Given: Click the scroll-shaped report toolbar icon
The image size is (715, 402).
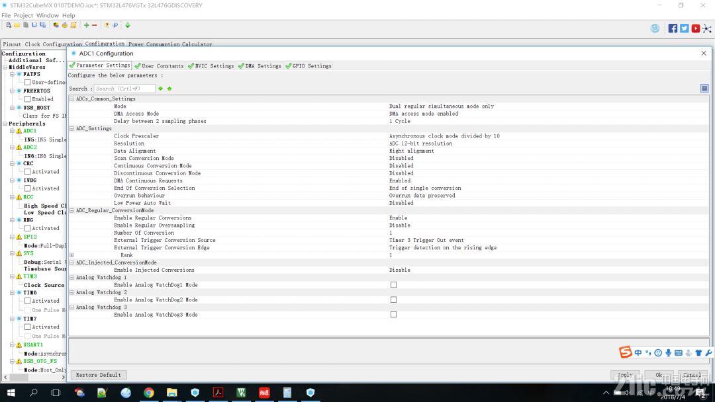Looking at the screenshot, I should click(x=73, y=25).
